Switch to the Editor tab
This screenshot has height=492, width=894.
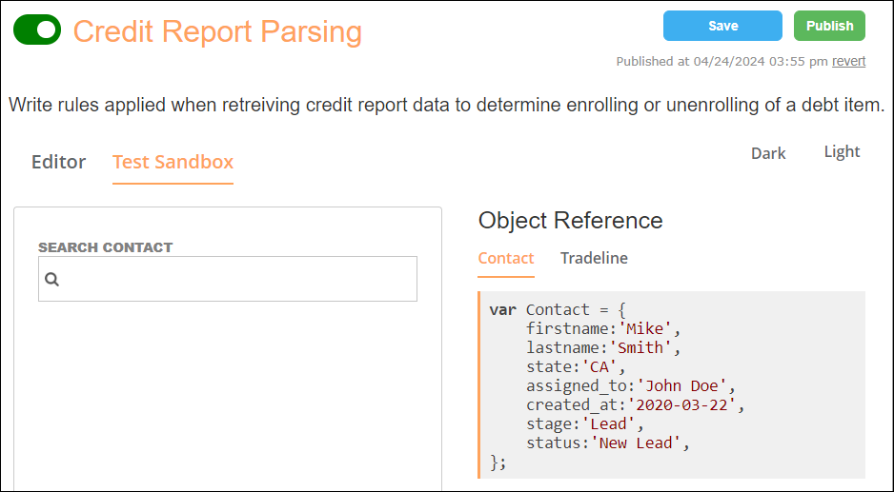pos(59,162)
